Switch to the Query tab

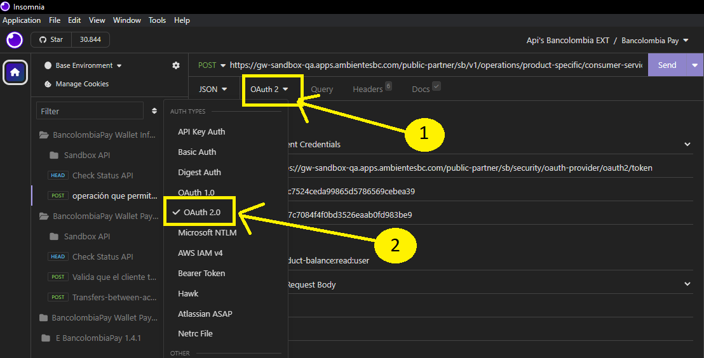click(x=322, y=89)
